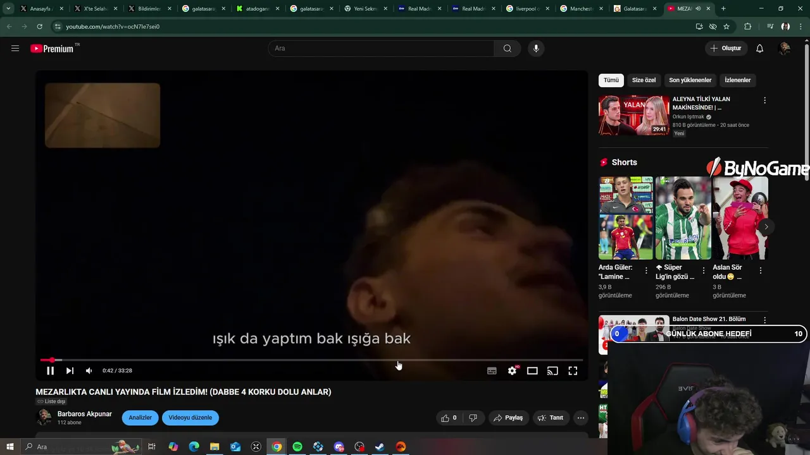Open options for Aslan Sör oldu short
This screenshot has width=810, height=455.
point(760,270)
